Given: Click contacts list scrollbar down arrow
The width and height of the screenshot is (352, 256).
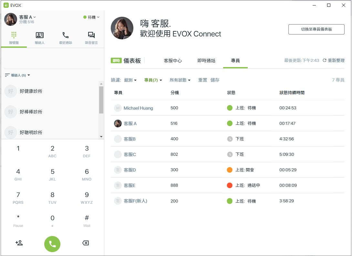Looking at the screenshot, I should pyautogui.click(x=101, y=136).
